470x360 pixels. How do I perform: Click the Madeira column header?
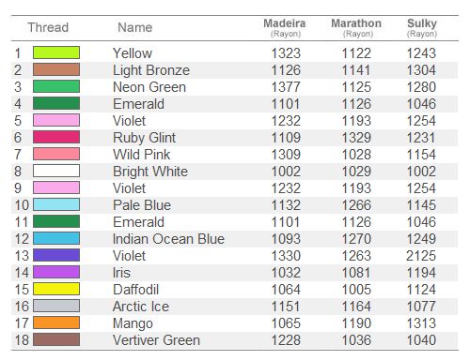pos(285,27)
